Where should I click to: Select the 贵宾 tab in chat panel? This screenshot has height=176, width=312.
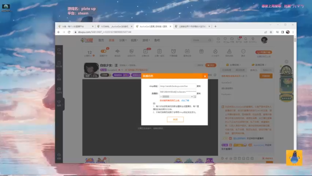[x=253, y=70]
